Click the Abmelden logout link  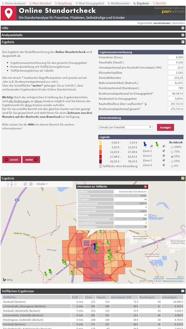[x=179, y=23]
